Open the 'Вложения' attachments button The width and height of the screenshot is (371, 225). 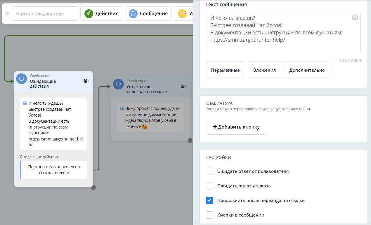pyautogui.click(x=264, y=70)
